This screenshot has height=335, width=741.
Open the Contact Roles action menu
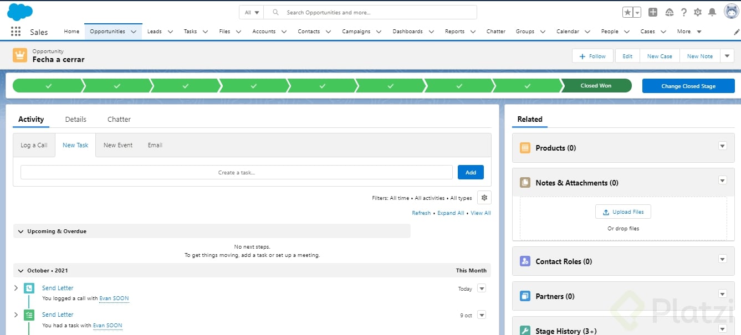722,259
